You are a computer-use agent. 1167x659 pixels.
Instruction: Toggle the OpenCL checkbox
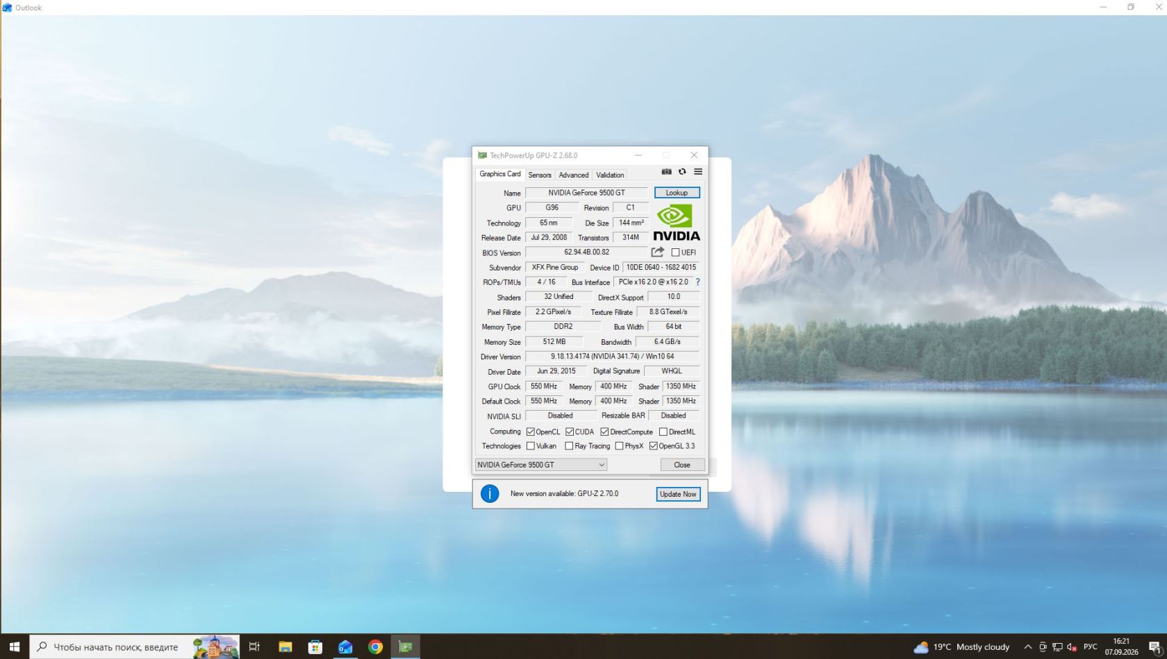pyautogui.click(x=531, y=431)
